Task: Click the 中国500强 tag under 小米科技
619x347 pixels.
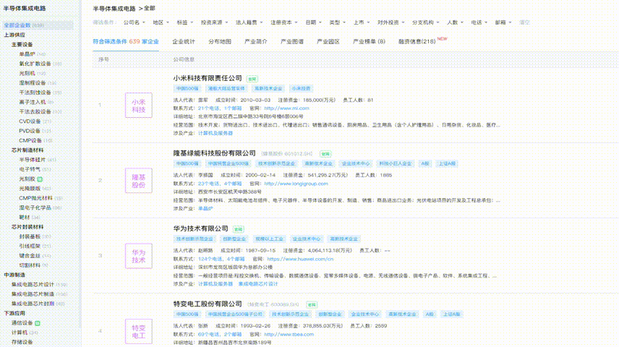Action: click(186, 88)
